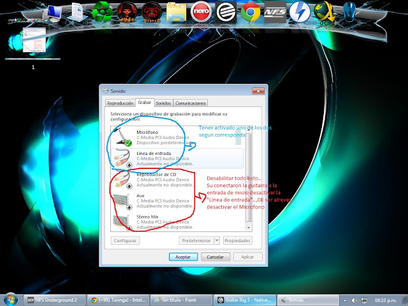Select the 'Línea de entrada' name text
Viewport: 408px width, 306px height.
coord(154,153)
